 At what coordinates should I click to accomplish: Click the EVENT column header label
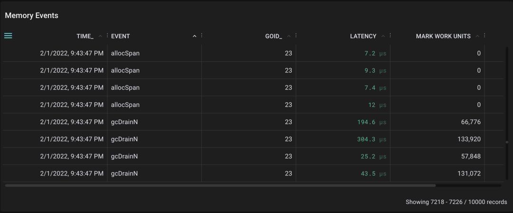tap(121, 36)
